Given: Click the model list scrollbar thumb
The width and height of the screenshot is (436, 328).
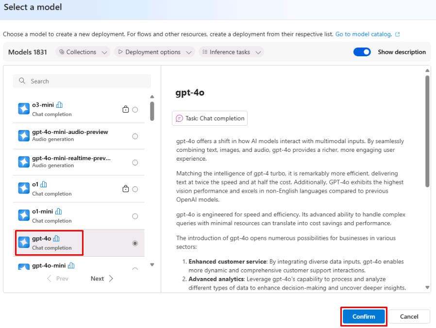Looking at the screenshot, I should pyautogui.click(x=152, y=111).
